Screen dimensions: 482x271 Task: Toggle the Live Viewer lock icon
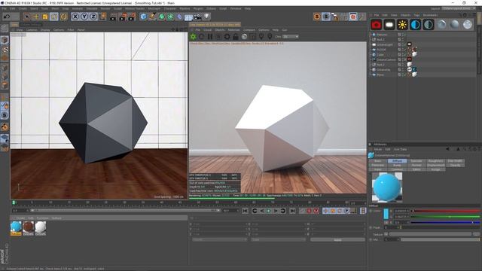pos(236,37)
